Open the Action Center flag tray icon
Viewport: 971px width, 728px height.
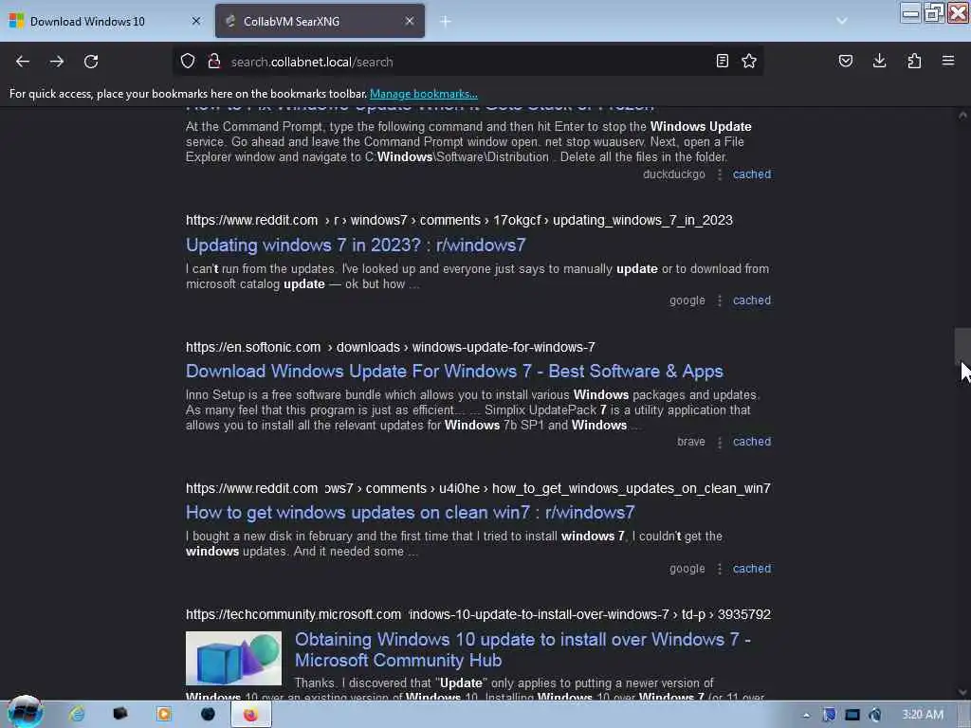[829, 715]
